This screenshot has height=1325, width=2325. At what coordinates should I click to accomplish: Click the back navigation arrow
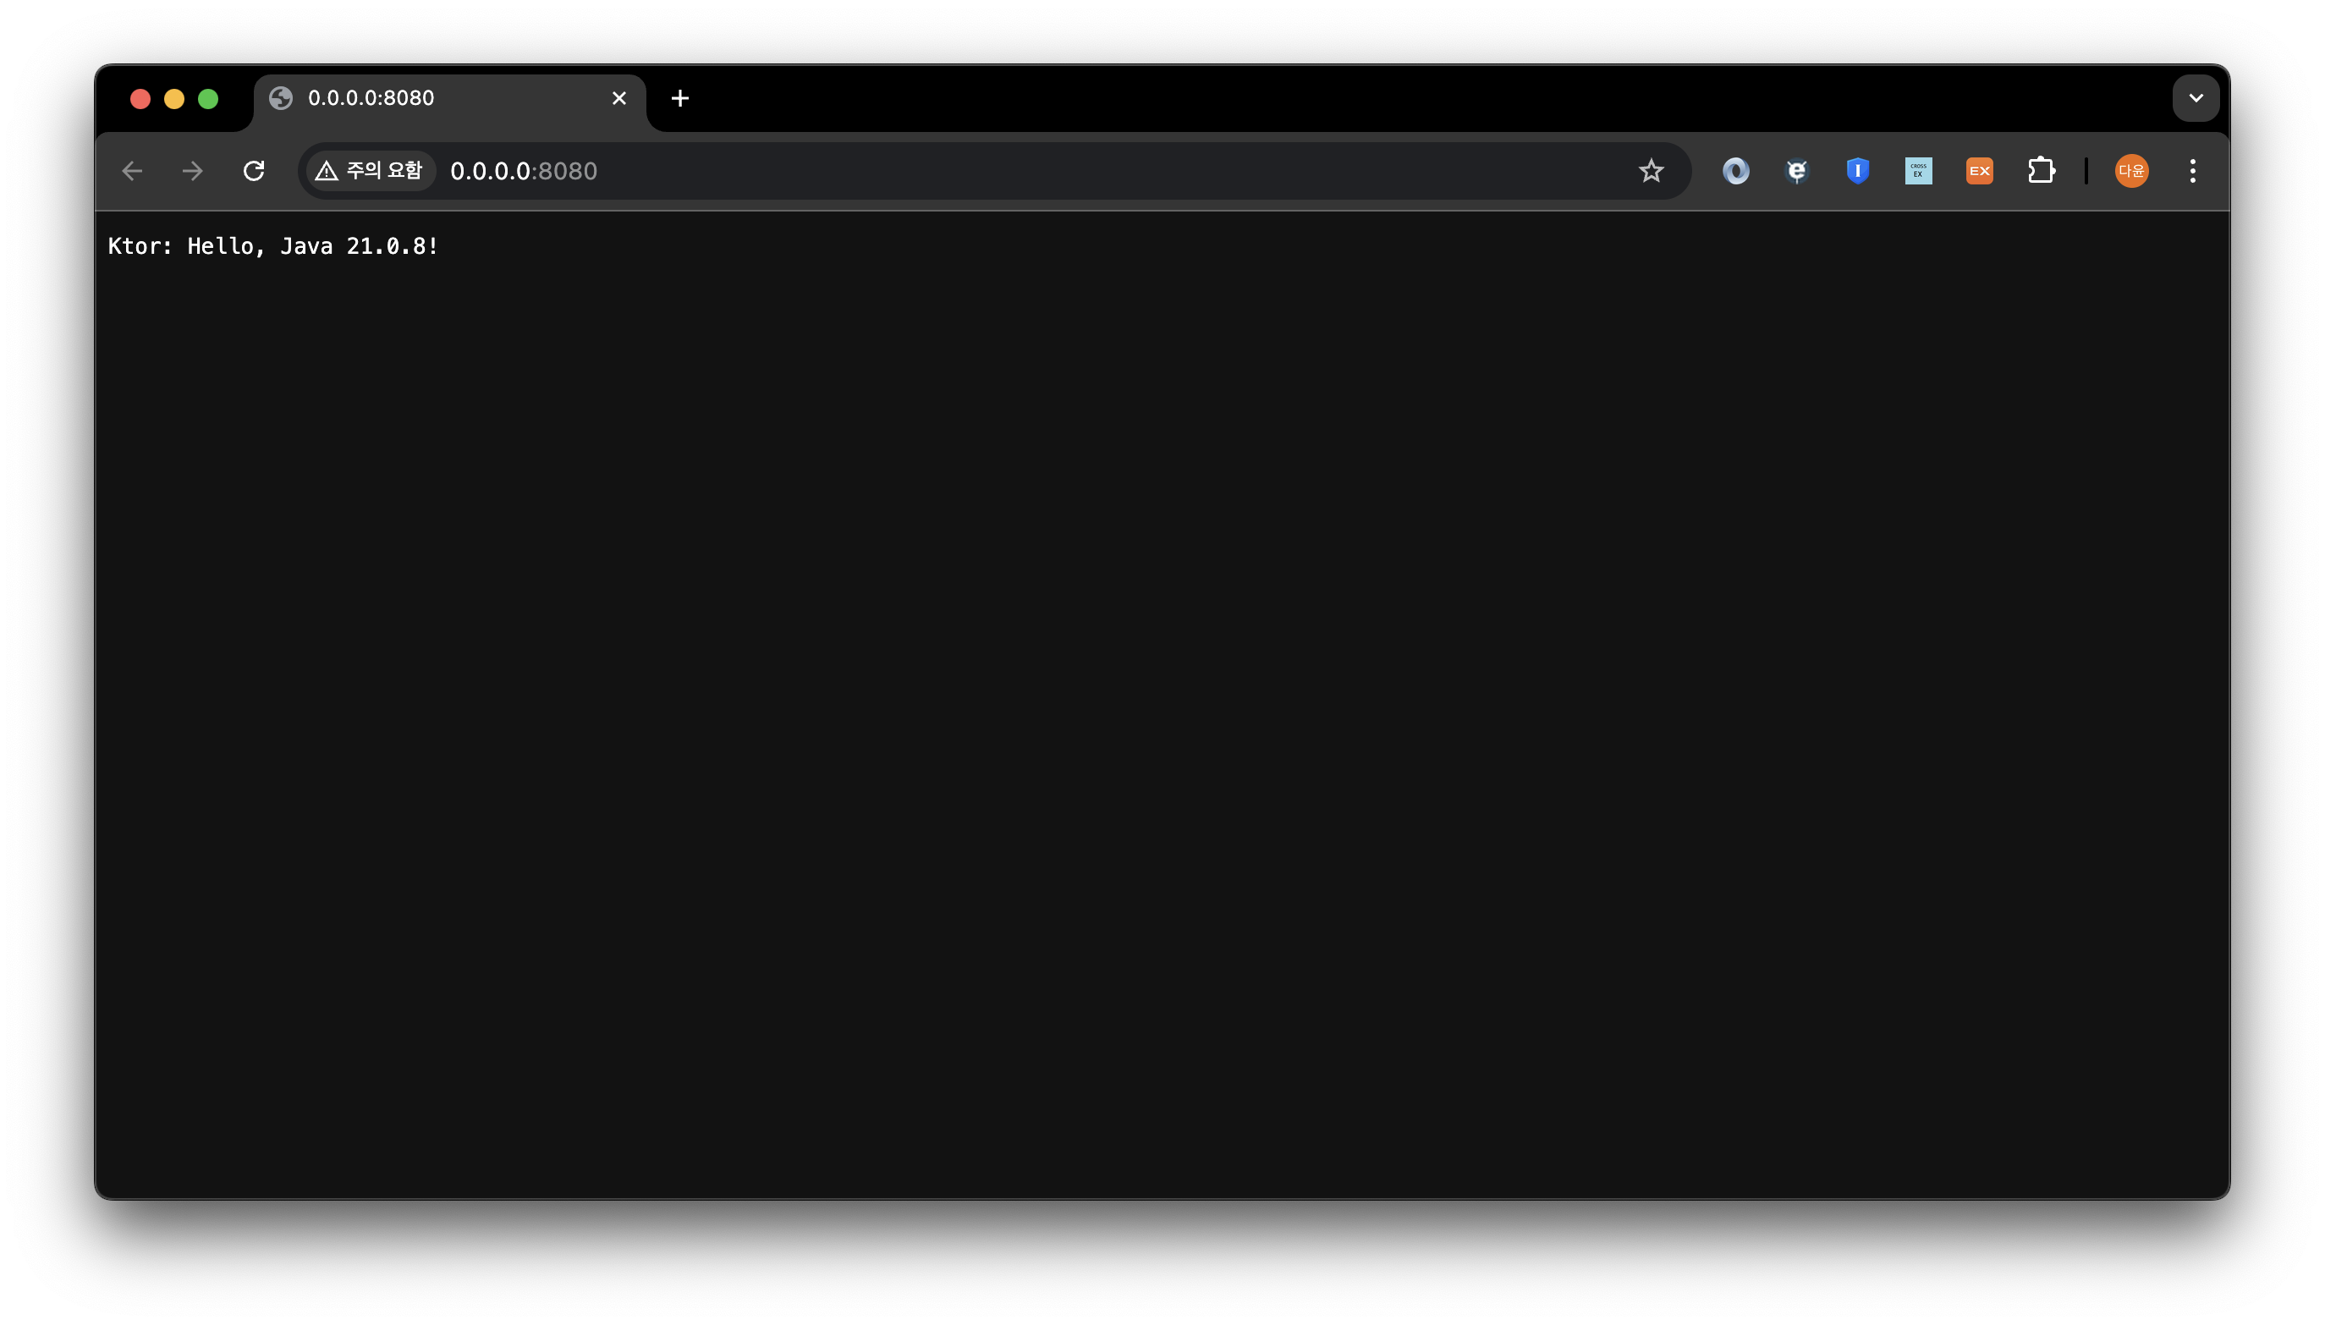133,171
